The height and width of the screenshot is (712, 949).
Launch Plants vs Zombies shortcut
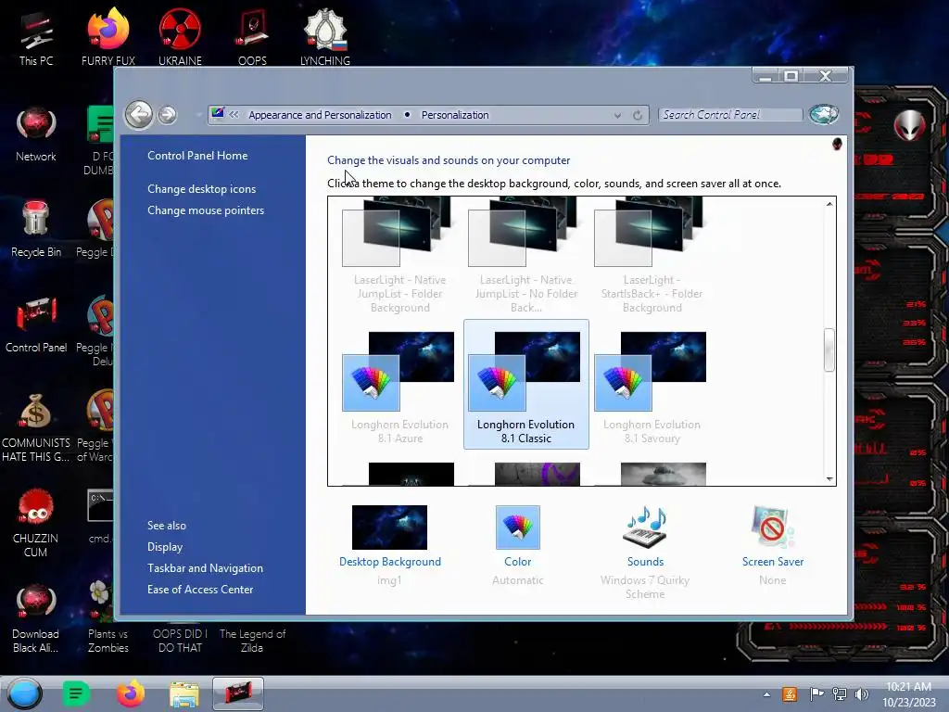[108, 618]
